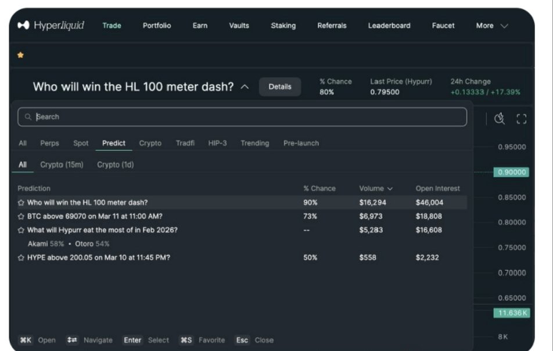The width and height of the screenshot is (553, 351).
Task: Select the Crypto (15m) sub-tab
Action: 62,164
